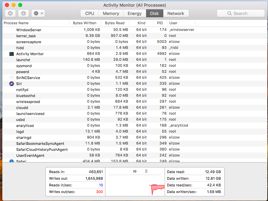This screenshot has width=268, height=201.
Task: Click the Data written value 12.81 GB
Action: (213, 178)
